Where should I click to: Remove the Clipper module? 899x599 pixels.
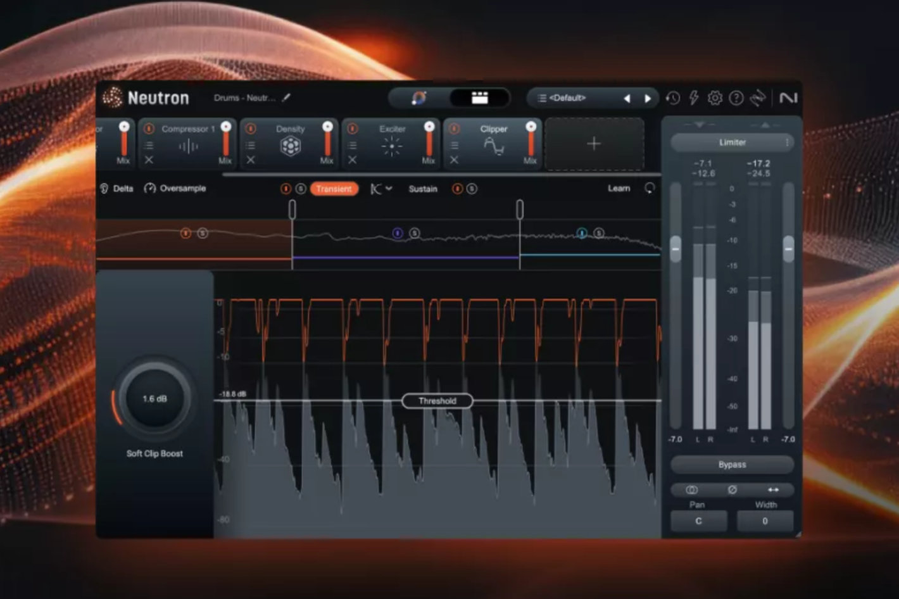(x=454, y=160)
